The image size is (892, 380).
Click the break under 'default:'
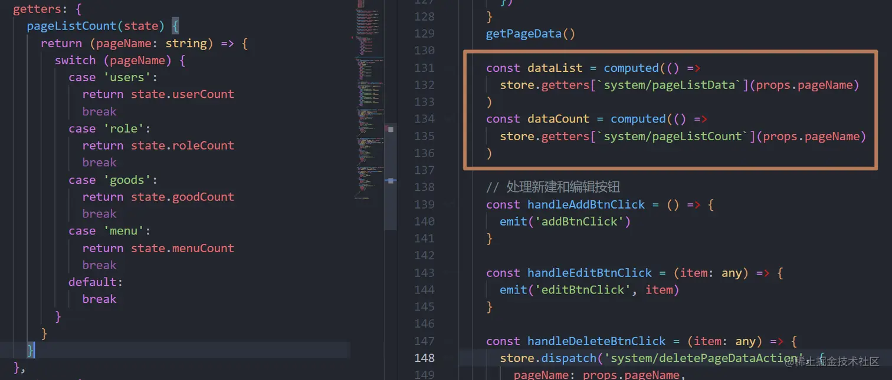99,299
